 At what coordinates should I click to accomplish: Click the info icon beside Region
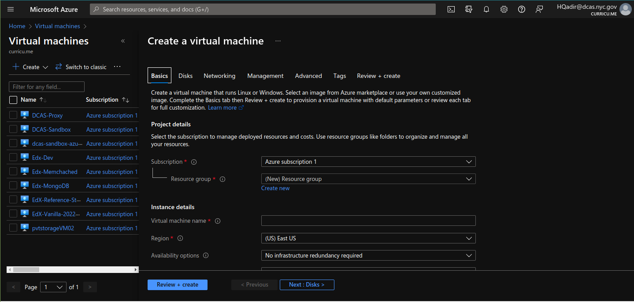(180, 238)
